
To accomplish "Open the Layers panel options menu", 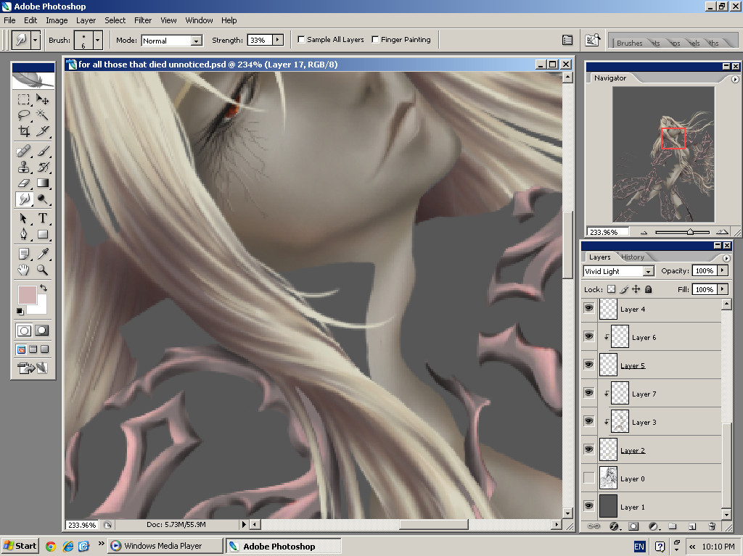I will (726, 258).
